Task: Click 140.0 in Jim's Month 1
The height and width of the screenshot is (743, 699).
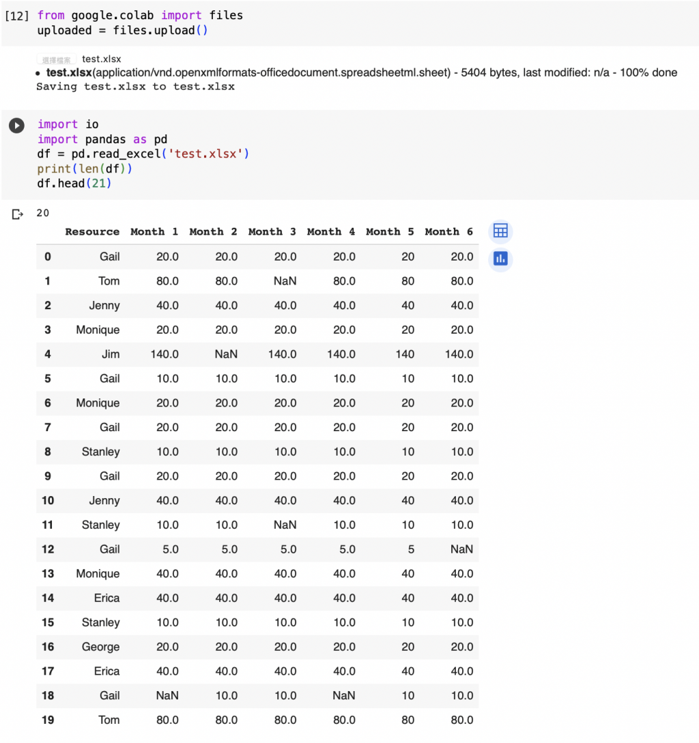Action: tap(165, 354)
